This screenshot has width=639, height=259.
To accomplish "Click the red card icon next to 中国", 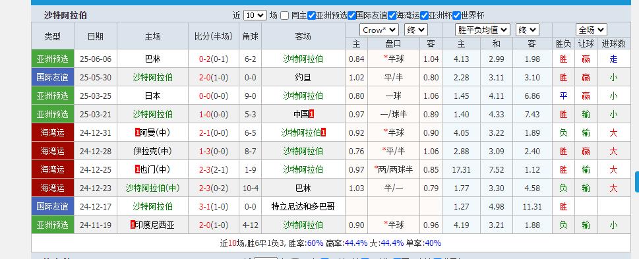I will click(312, 114).
